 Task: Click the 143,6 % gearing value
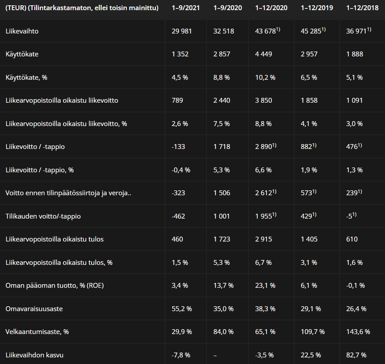[359, 331]
